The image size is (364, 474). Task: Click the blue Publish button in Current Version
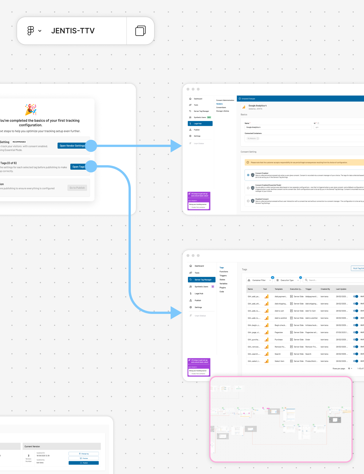pyautogui.click(x=84, y=463)
